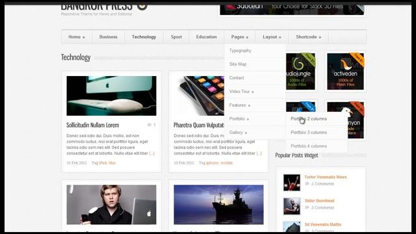Open the Business category in navigation

point(109,37)
